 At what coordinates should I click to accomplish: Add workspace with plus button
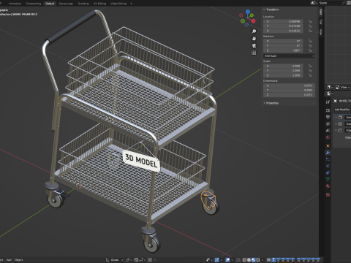point(131,4)
